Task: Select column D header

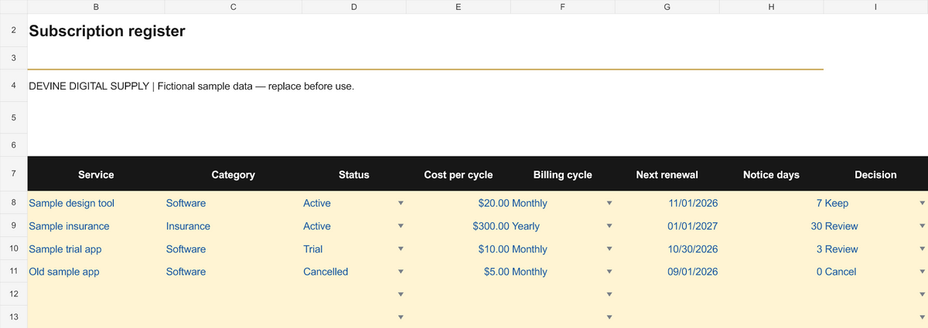Action: 353,6
